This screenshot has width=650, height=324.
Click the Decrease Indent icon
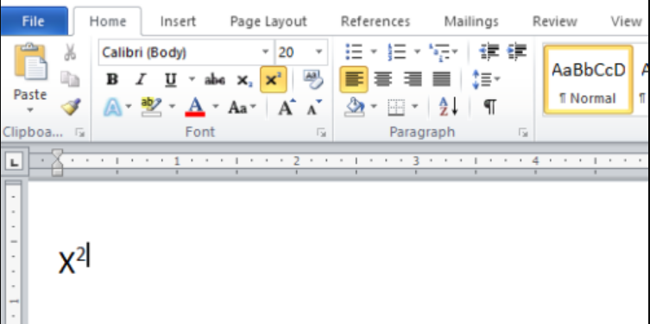[x=489, y=52]
